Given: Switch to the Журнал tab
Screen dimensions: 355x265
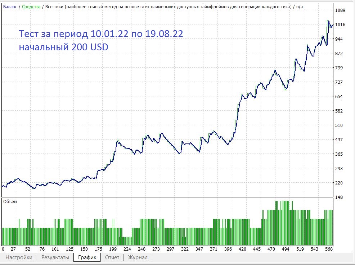Looking at the screenshot, I should 138,257.
